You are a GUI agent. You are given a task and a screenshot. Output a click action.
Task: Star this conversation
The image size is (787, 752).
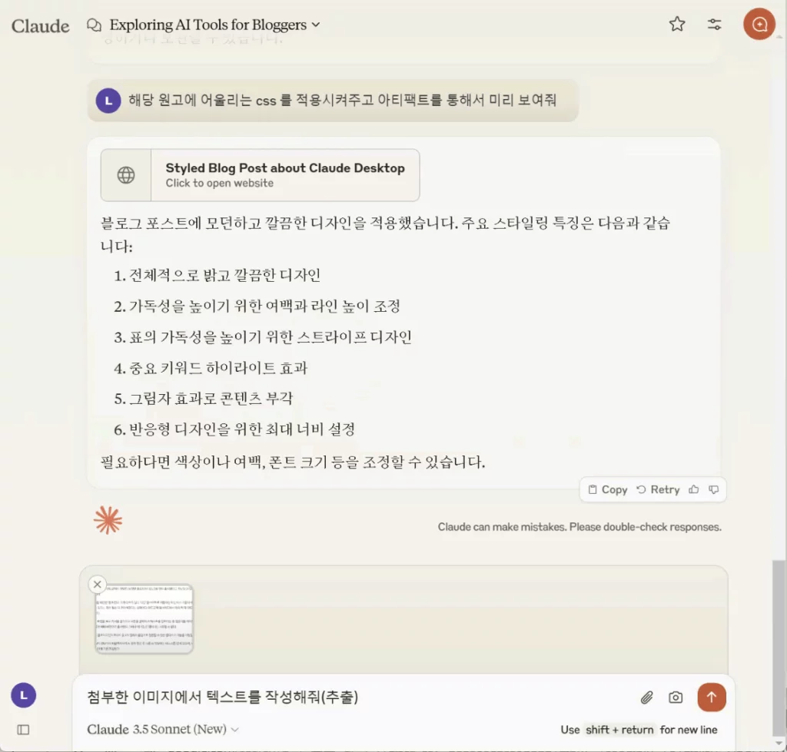coord(676,24)
